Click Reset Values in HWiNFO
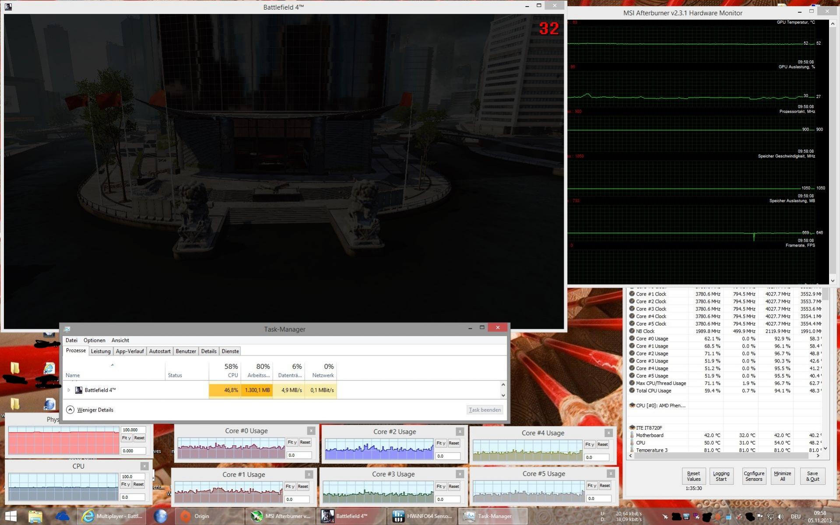The height and width of the screenshot is (525, 840). [694, 476]
